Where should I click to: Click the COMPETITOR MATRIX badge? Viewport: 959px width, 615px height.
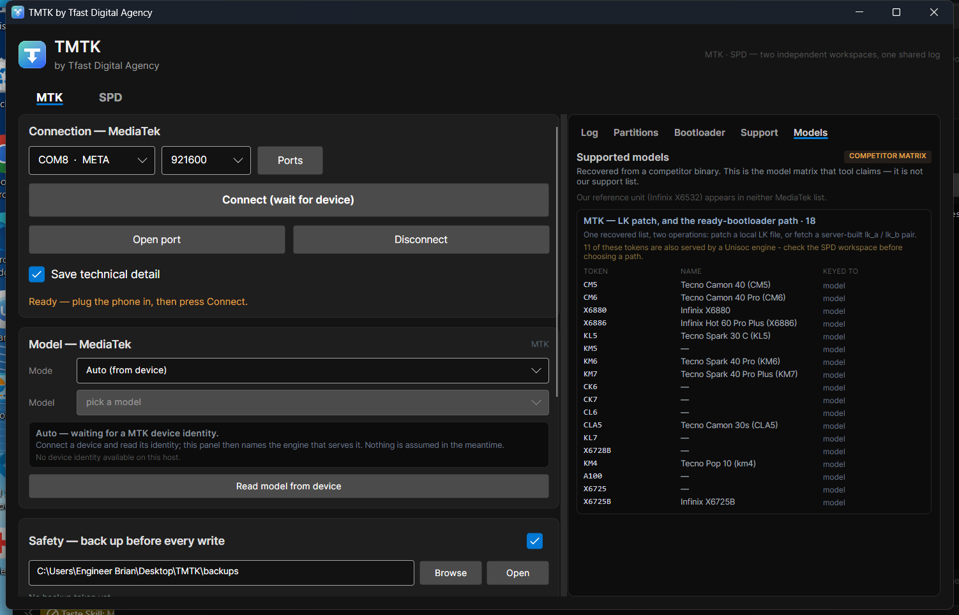(x=887, y=156)
